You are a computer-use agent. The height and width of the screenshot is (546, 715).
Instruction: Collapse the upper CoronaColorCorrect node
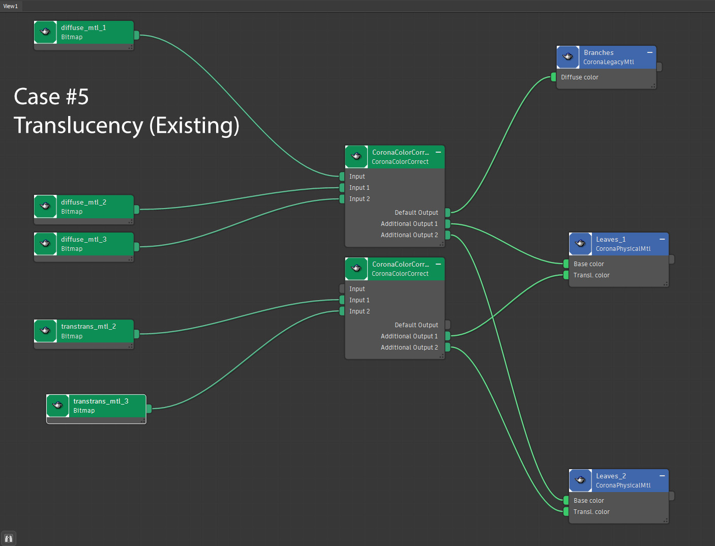click(438, 152)
